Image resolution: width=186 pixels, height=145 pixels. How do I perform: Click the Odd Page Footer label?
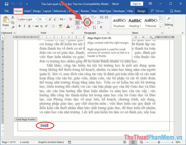click(26, 119)
